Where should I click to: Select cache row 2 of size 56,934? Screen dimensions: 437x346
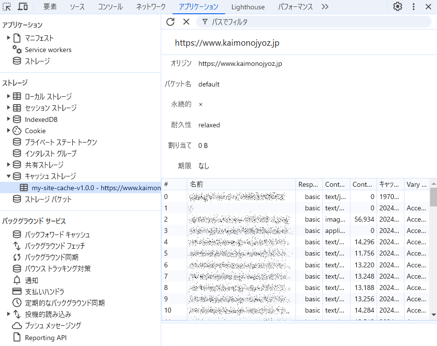coord(295,220)
